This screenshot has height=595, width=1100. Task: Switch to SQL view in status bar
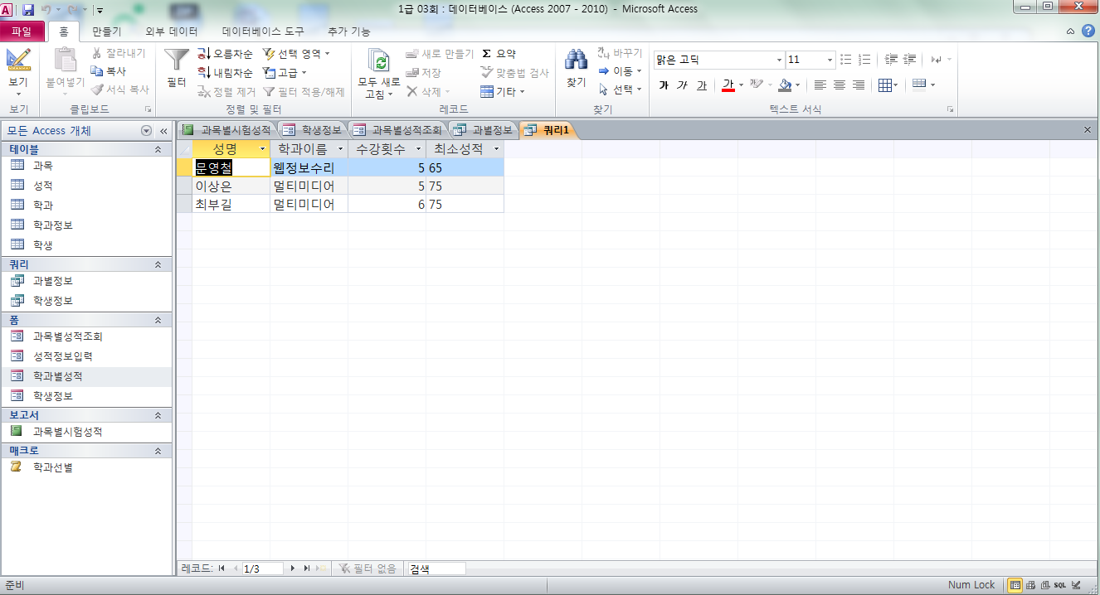[x=1059, y=585]
